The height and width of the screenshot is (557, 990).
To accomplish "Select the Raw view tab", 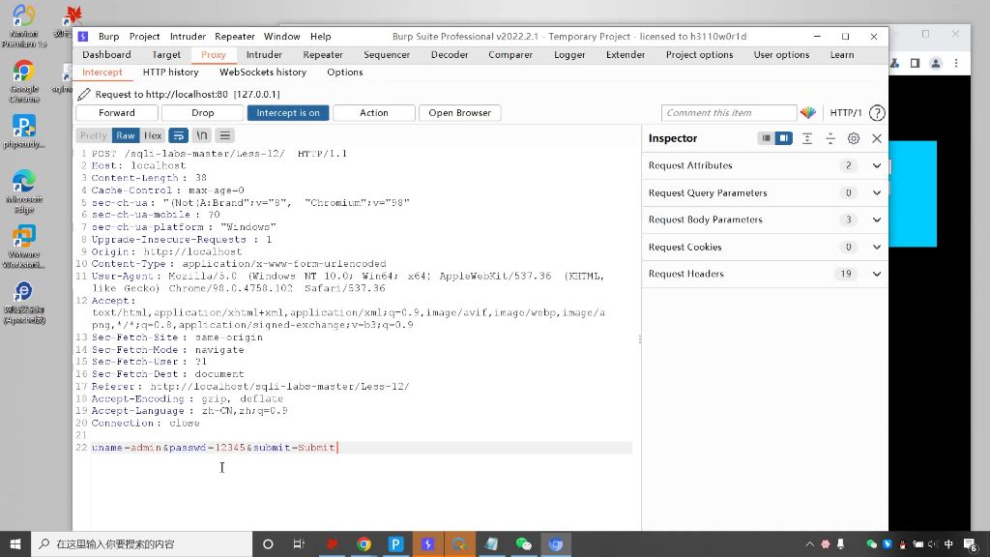I will click(x=126, y=135).
